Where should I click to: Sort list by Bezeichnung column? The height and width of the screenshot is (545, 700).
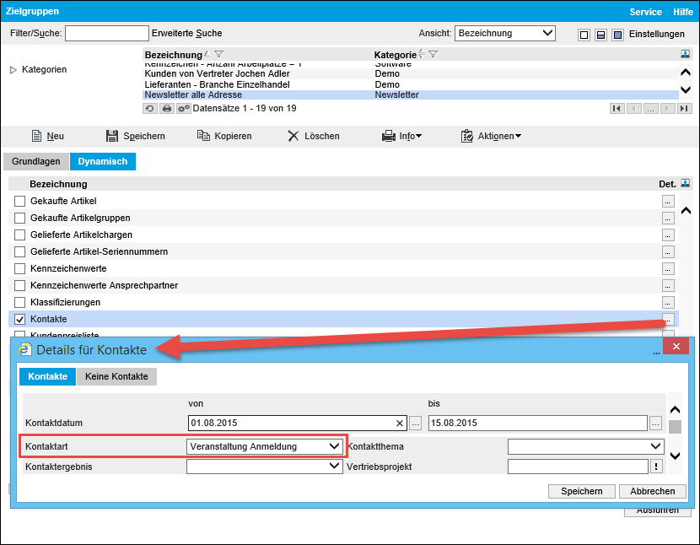tap(173, 55)
